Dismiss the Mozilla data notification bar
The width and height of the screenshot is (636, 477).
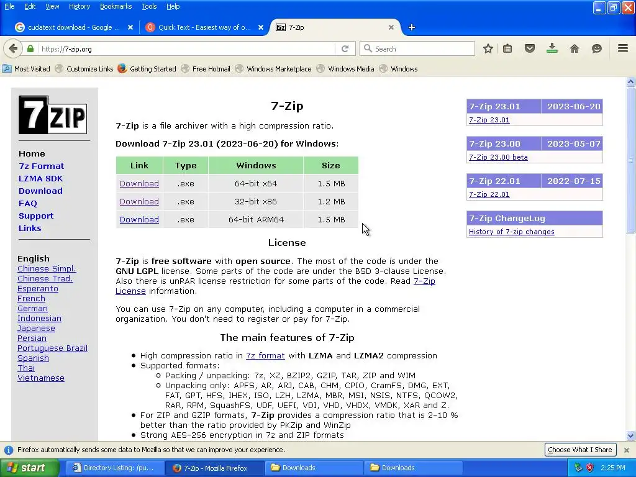point(626,450)
